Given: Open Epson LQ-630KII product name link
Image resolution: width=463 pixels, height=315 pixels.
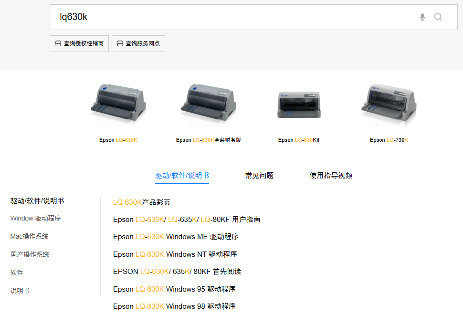Looking at the screenshot, I should pyautogui.click(x=299, y=140).
